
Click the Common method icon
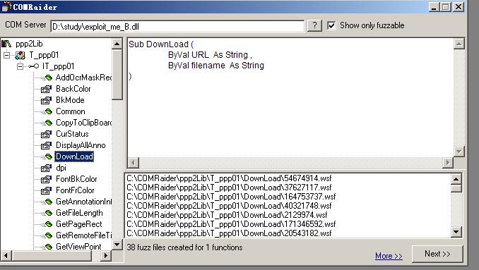[47, 111]
